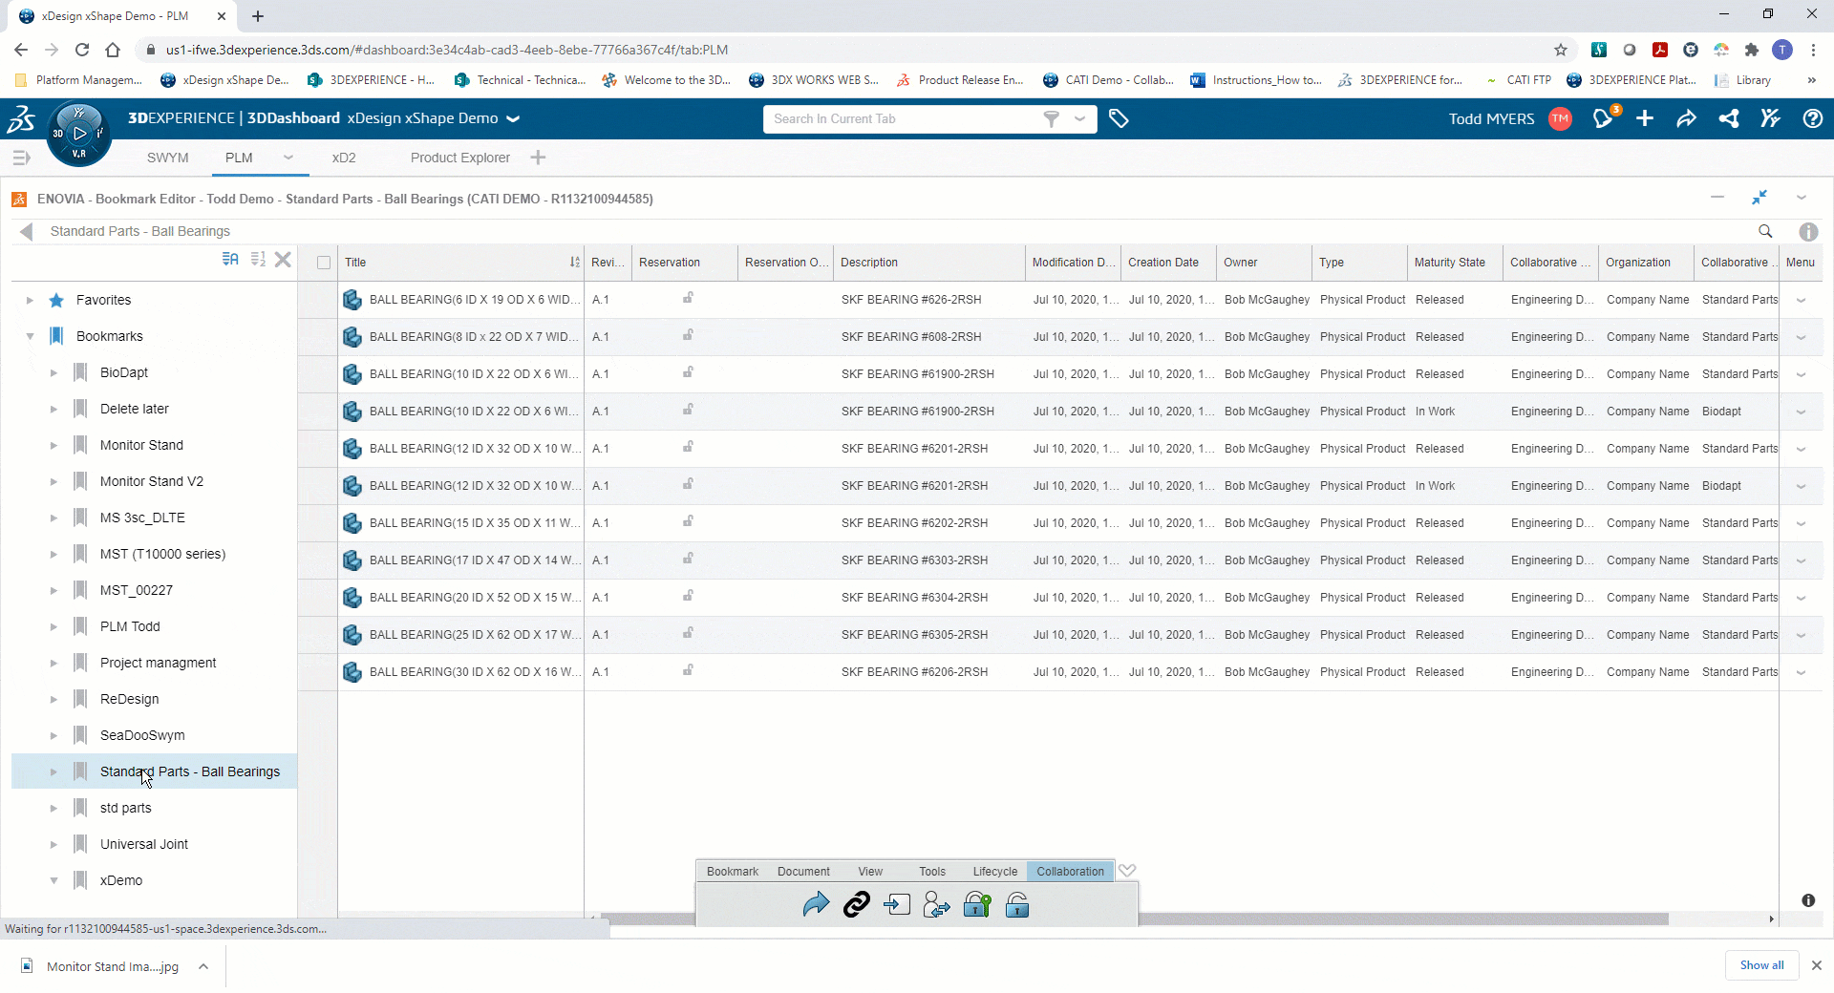Select the PLM Todd bookmark

click(x=130, y=626)
